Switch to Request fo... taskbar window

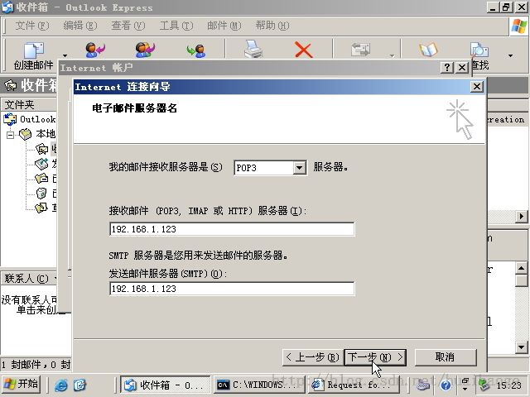[354, 385]
